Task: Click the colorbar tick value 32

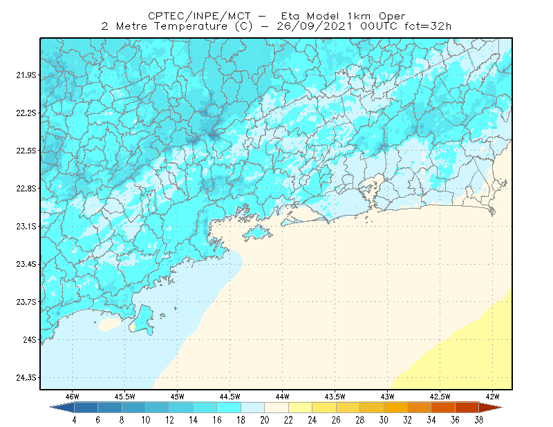Action: (407, 420)
